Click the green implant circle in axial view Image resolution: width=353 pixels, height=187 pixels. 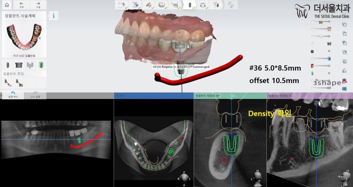tap(171, 152)
